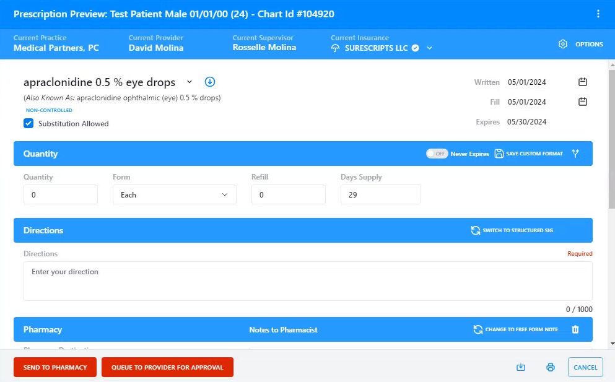Open the Written date calendar picker
The image size is (615, 382).
pyautogui.click(x=583, y=82)
